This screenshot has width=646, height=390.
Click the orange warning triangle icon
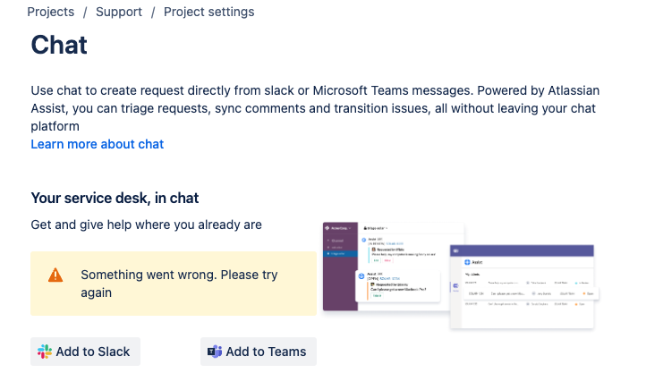point(55,276)
